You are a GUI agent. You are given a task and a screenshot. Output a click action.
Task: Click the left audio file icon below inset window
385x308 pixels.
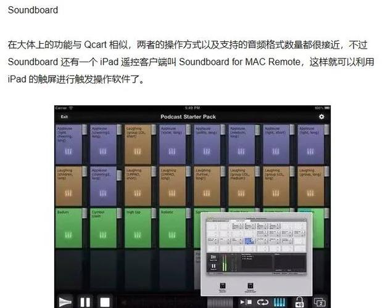[223, 286]
